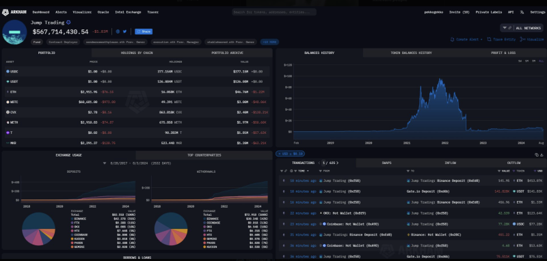Focus the token and address search field

274,12
